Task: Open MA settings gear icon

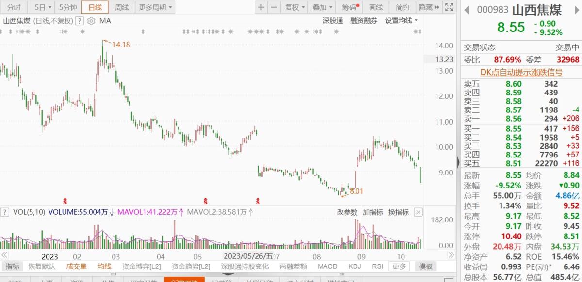Action: click(x=91, y=21)
